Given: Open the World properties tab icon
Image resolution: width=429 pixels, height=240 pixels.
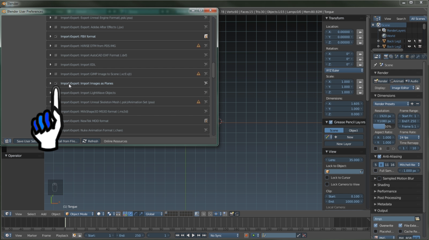Looking at the screenshot, I should 402,56.
